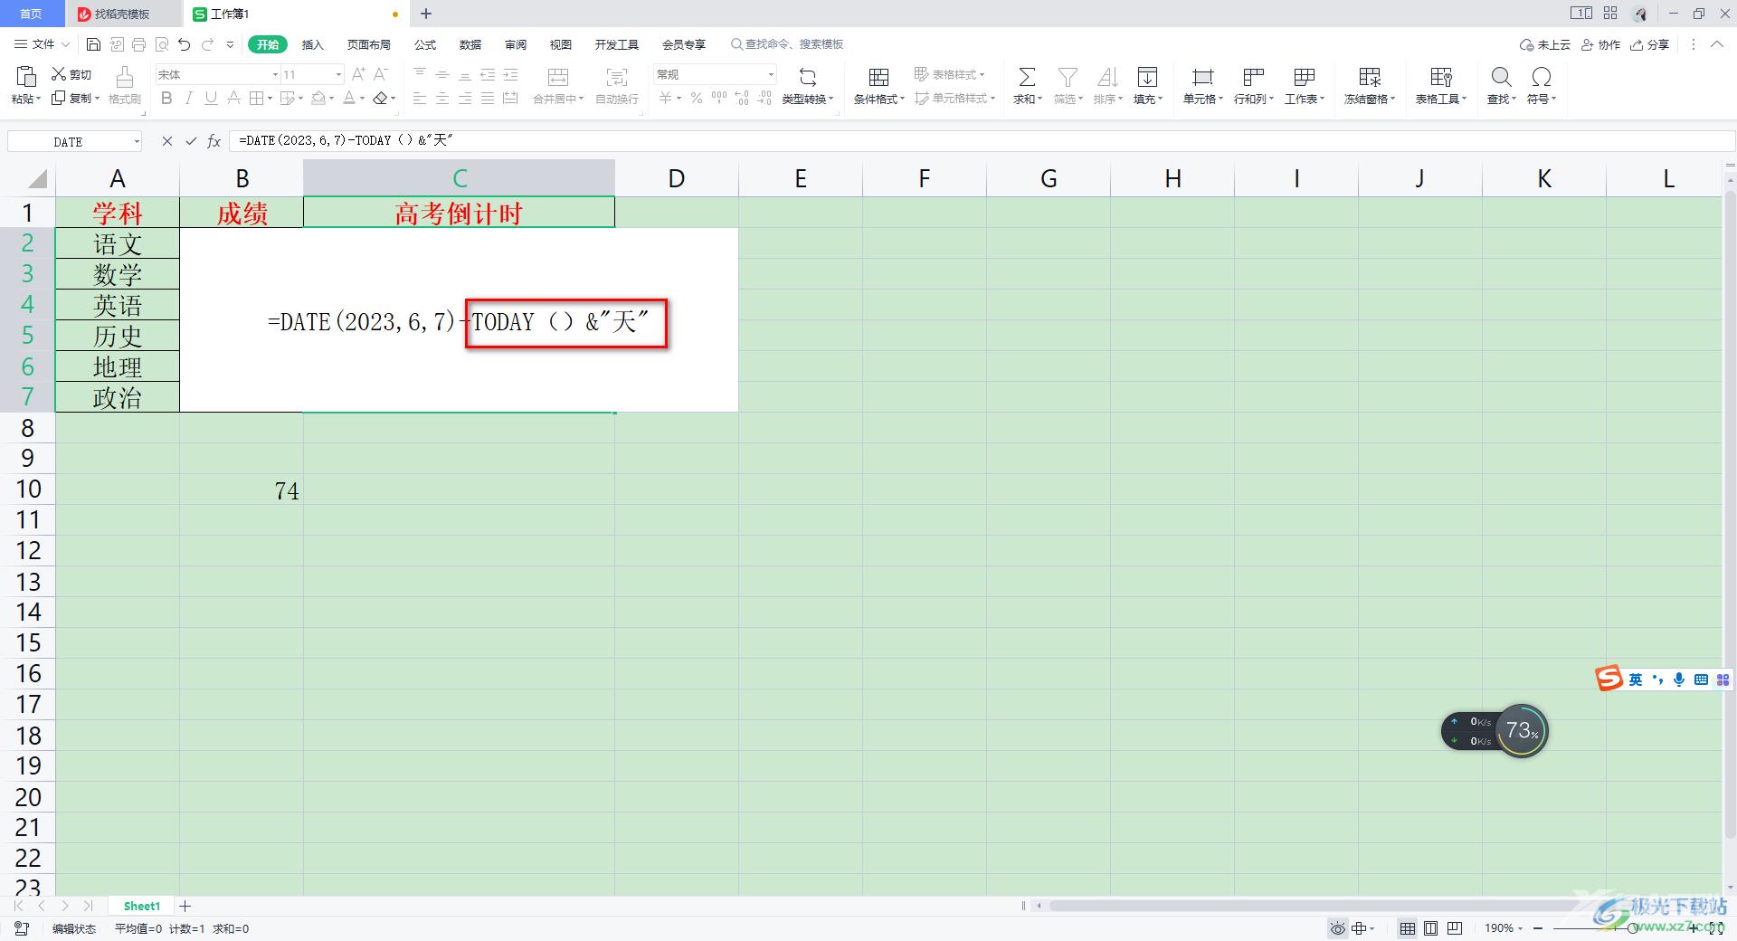Click the Print icon in quick toolbar
Viewport: 1737px width, 941px height.
click(138, 44)
